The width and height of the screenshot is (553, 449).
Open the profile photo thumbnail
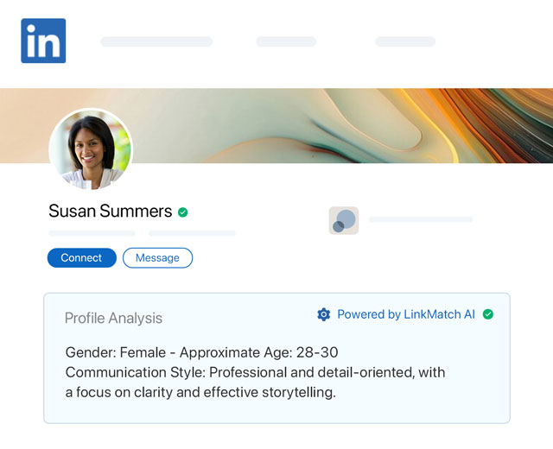point(91,150)
